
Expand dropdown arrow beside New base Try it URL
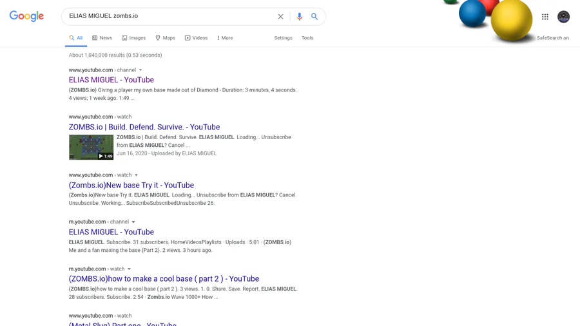pyautogui.click(x=136, y=175)
